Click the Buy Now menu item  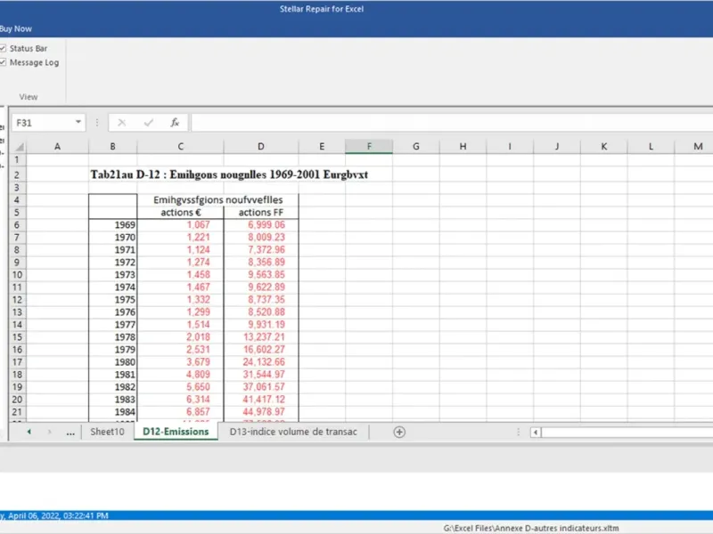pyautogui.click(x=16, y=28)
